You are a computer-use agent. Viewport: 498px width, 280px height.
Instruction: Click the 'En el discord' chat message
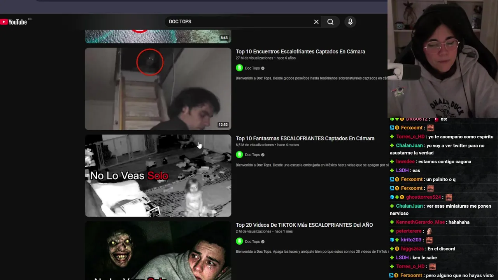pyautogui.click(x=441, y=248)
